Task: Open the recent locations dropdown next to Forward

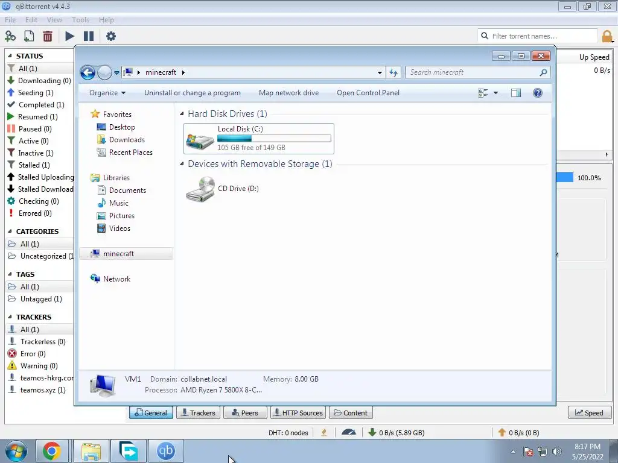Action: pos(116,73)
